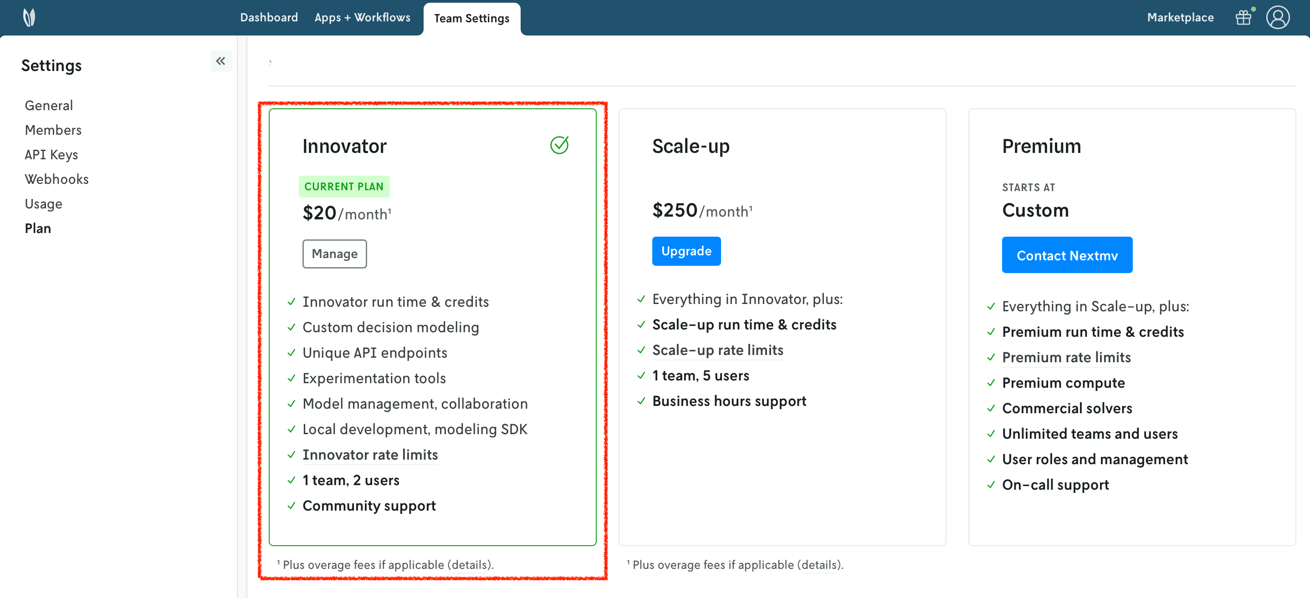Image resolution: width=1310 pixels, height=598 pixels.
Task: Open the Members settings page
Action: point(53,130)
